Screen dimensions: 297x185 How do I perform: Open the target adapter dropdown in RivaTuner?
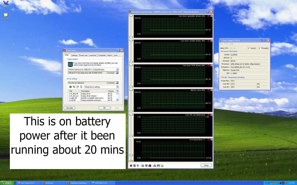(x=118, y=69)
